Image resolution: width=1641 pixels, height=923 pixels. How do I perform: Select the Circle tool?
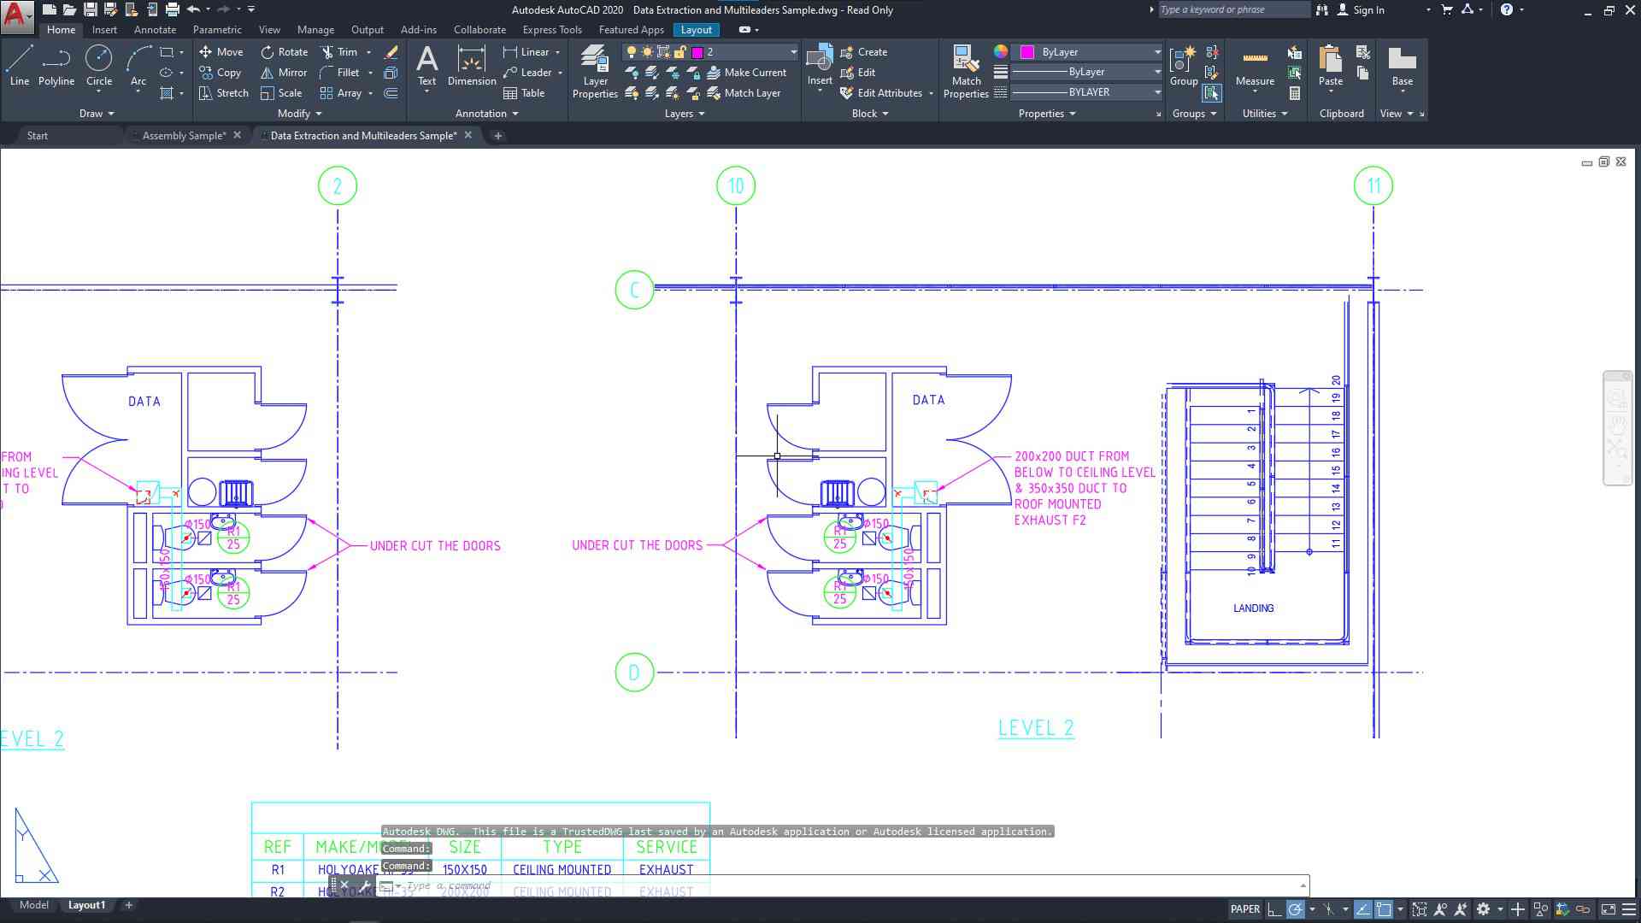click(x=99, y=67)
